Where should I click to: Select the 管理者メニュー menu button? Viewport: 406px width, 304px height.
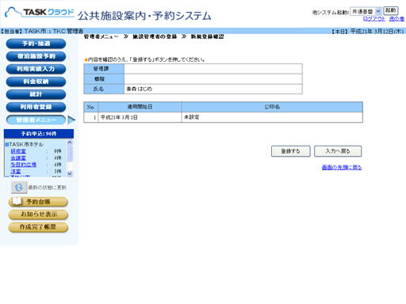(x=36, y=120)
